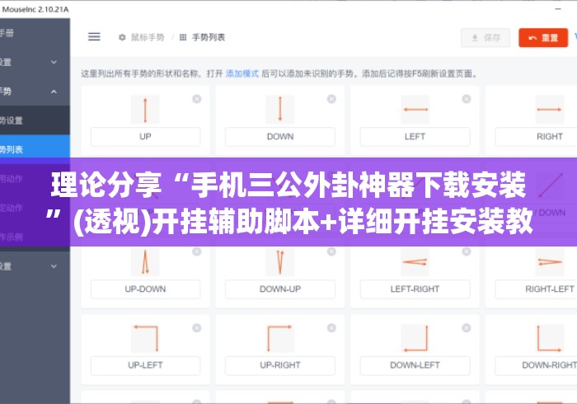This screenshot has width=577, height=404.
Task: Click the DOWN-LEFT gesture thumbnail
Action: (x=415, y=338)
